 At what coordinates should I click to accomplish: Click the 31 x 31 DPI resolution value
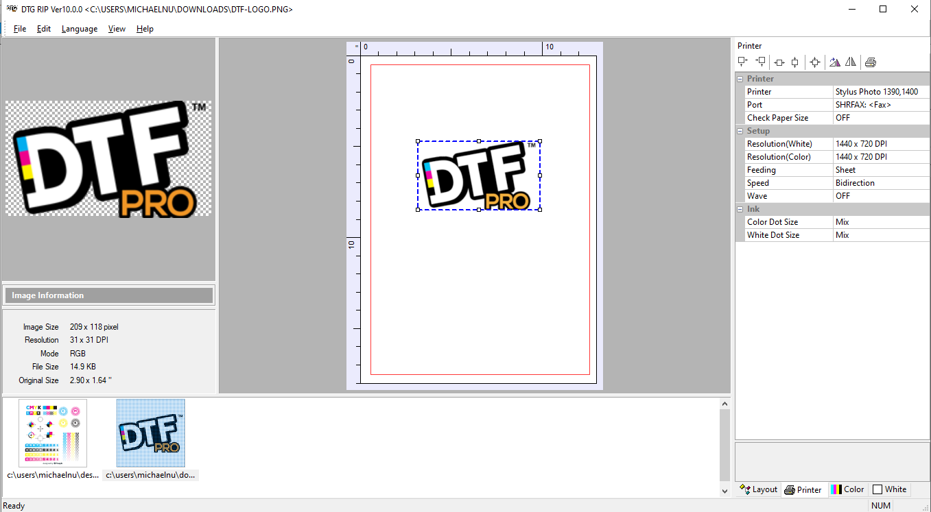click(89, 340)
